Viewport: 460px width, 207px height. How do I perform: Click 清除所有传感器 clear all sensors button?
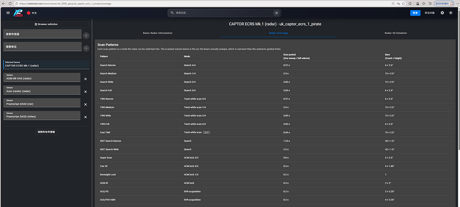(46, 132)
